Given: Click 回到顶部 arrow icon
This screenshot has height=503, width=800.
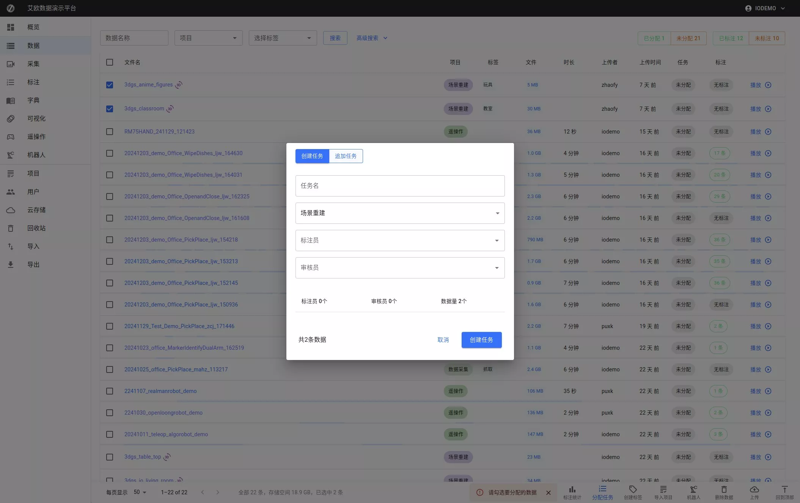Looking at the screenshot, I should click(x=784, y=489).
